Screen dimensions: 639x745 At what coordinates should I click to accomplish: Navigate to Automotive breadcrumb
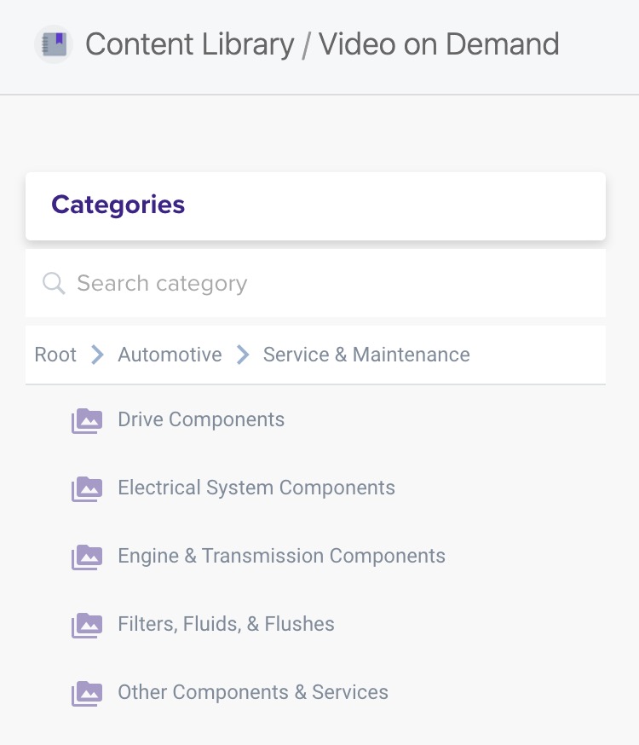pos(170,355)
